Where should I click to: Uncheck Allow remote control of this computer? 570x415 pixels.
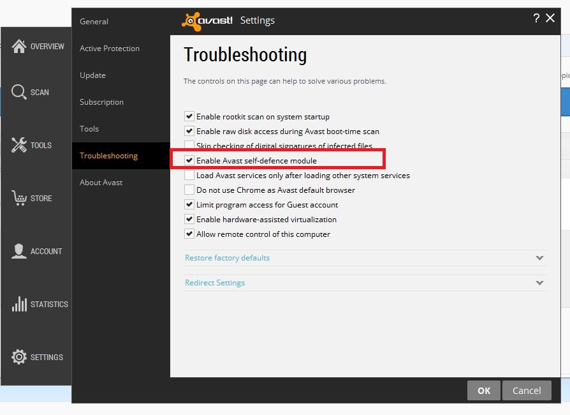click(189, 234)
